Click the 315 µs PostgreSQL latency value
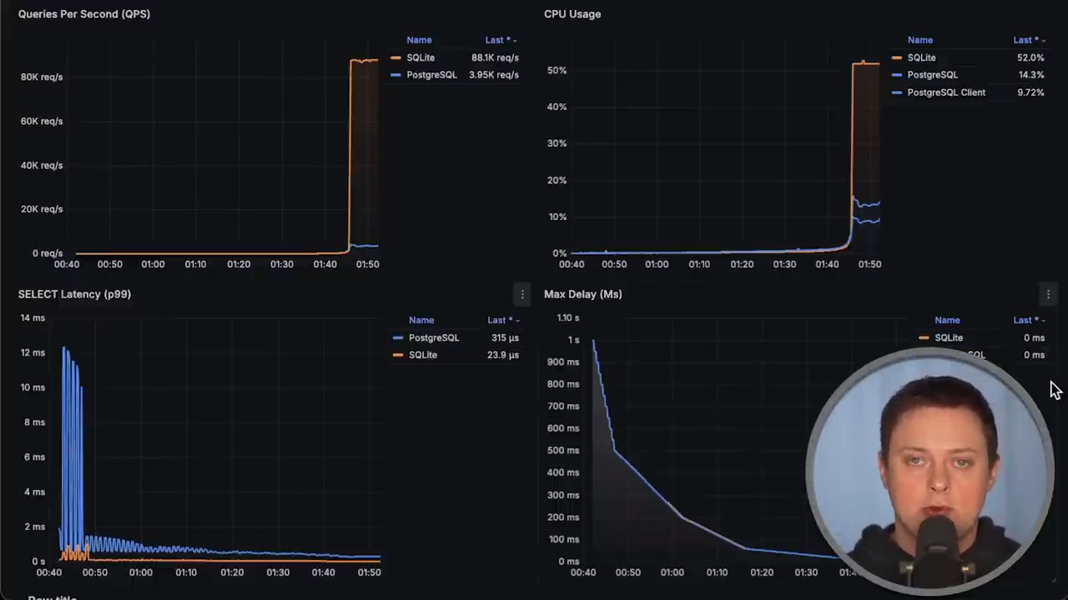1068x600 pixels. pyautogui.click(x=505, y=337)
